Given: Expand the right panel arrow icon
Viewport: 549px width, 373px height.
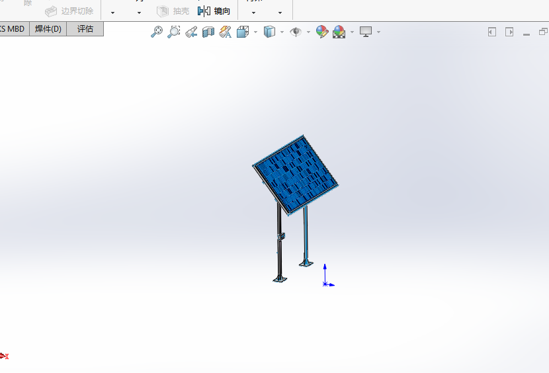Looking at the screenshot, I should [509, 32].
